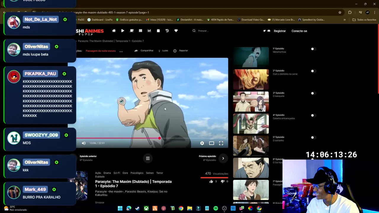Toggle watched switch for 5º Episódio
The height and width of the screenshot is (213, 379).
[x=313, y=138]
